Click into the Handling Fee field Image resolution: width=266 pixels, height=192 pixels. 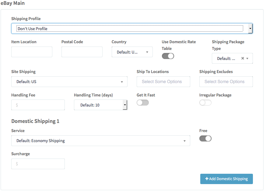click(x=38, y=105)
